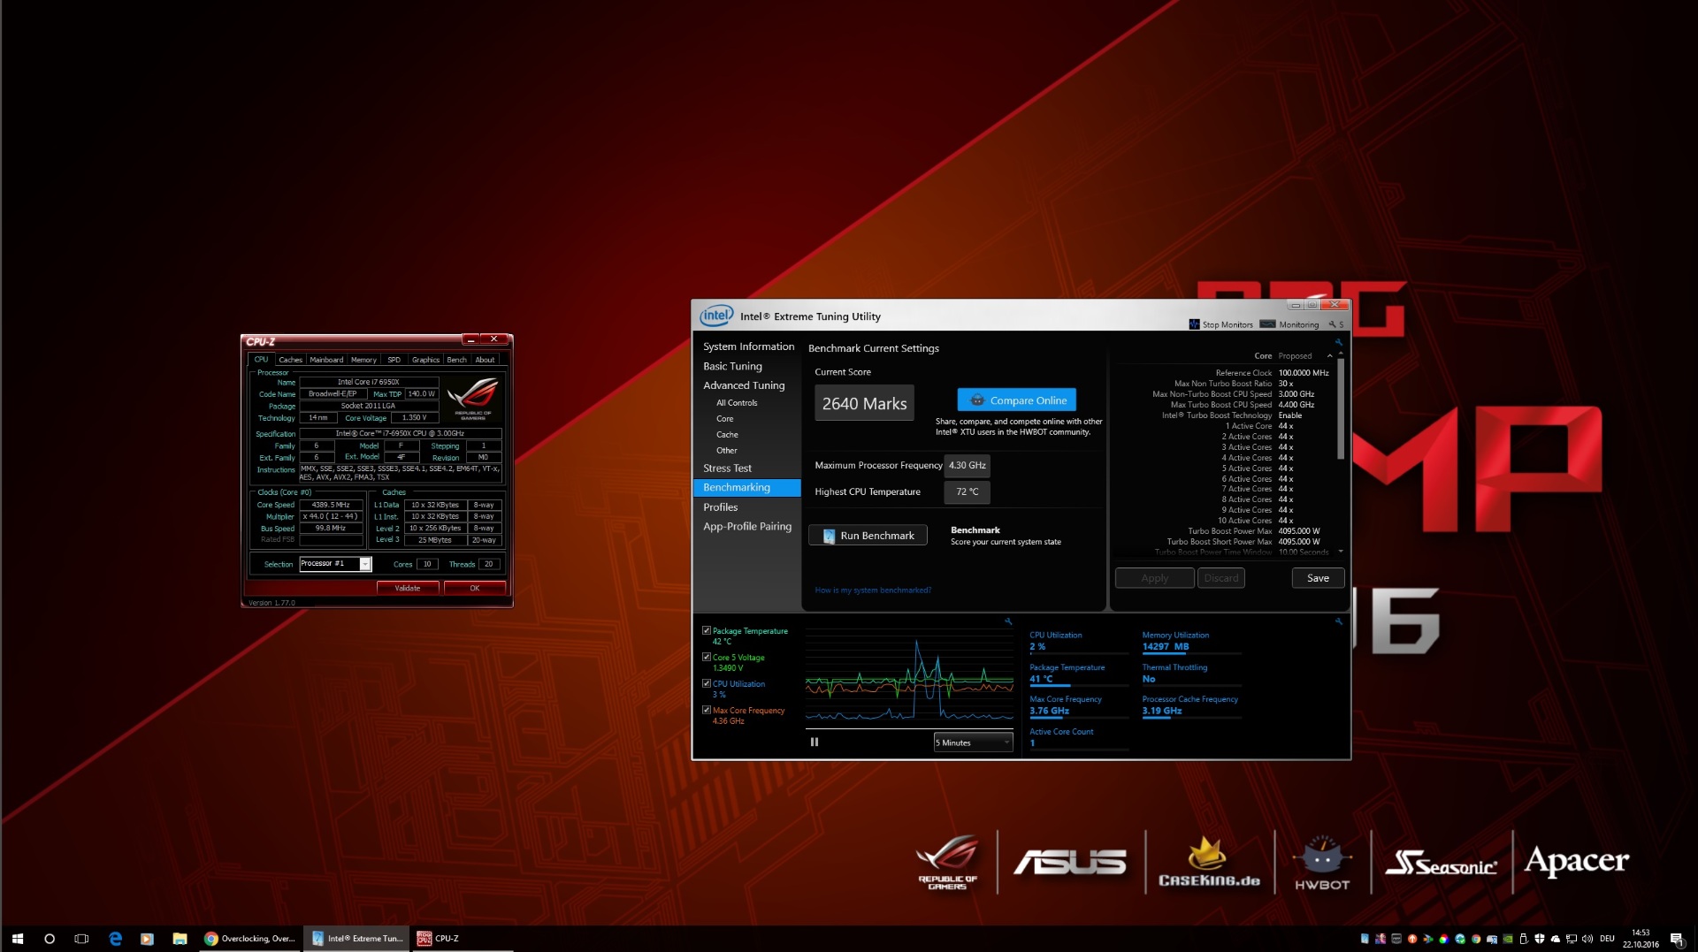Click the ROG logo in CPU-Z
Screen dimensions: 1698x952
pyautogui.click(x=473, y=397)
